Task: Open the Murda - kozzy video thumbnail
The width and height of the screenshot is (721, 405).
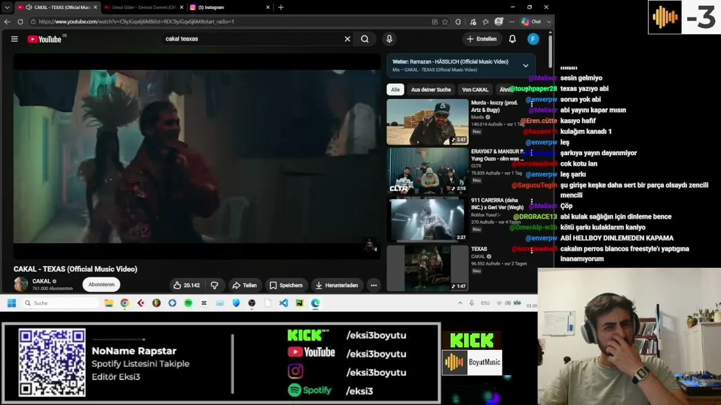Action: tap(428, 122)
